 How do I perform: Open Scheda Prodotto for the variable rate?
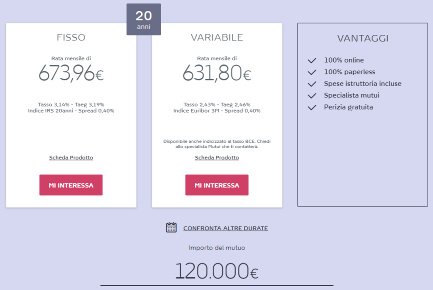point(217,158)
